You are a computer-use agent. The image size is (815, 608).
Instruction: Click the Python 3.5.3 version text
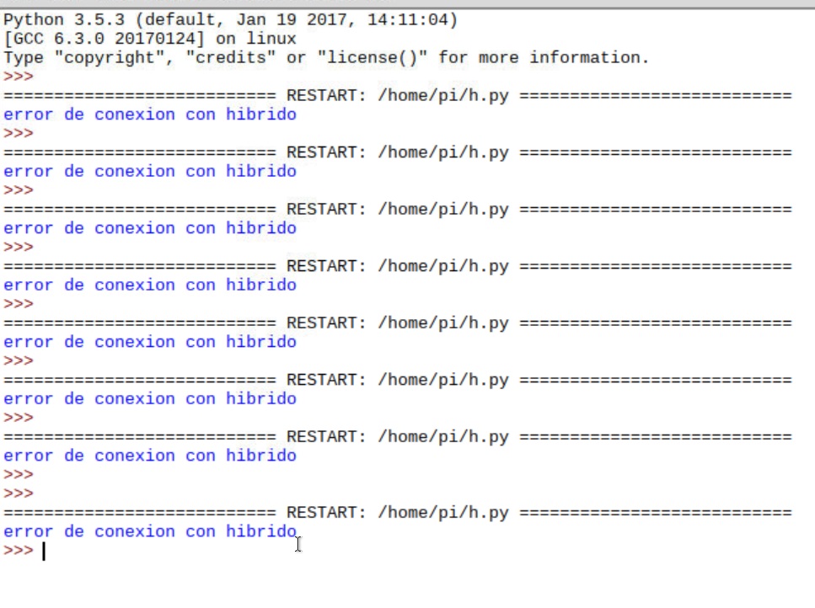point(64,20)
